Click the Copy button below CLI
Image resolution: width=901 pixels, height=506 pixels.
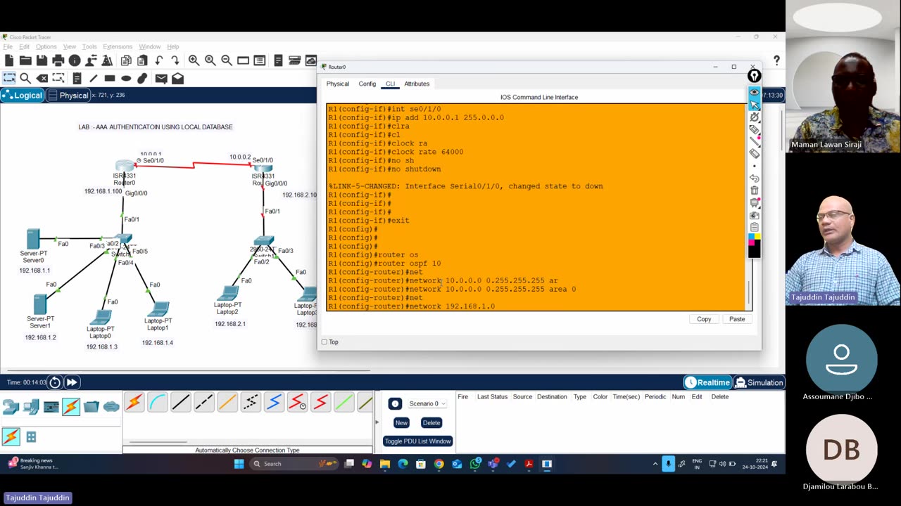click(x=704, y=319)
